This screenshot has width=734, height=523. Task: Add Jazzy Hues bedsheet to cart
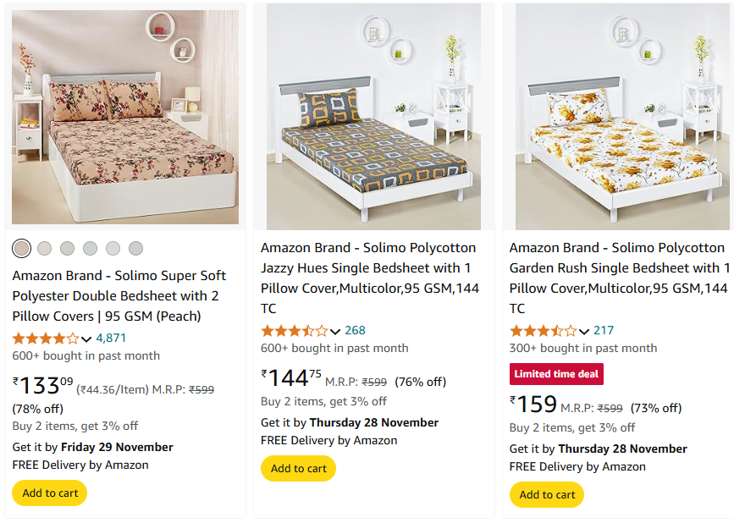point(298,468)
